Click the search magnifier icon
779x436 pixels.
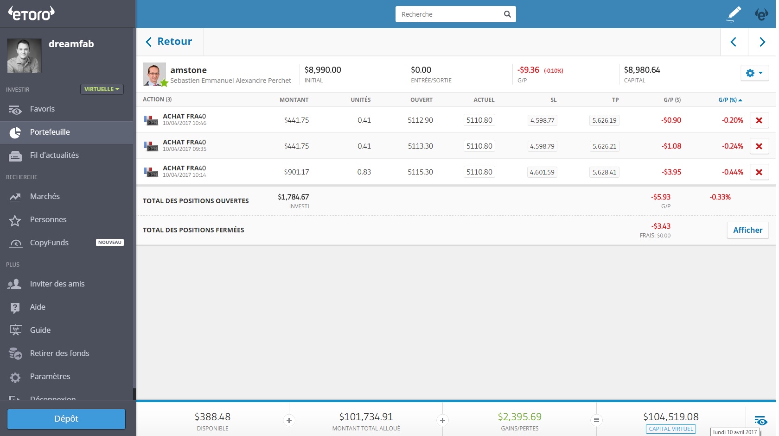click(x=507, y=14)
